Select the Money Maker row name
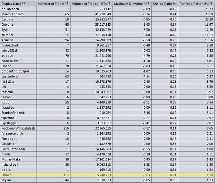Viewport: 217px width, 183px height. tap(11, 159)
